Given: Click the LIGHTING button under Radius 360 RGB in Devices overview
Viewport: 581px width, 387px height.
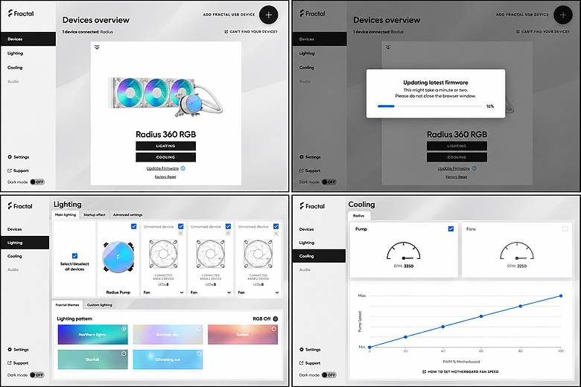Looking at the screenshot, I should point(165,146).
